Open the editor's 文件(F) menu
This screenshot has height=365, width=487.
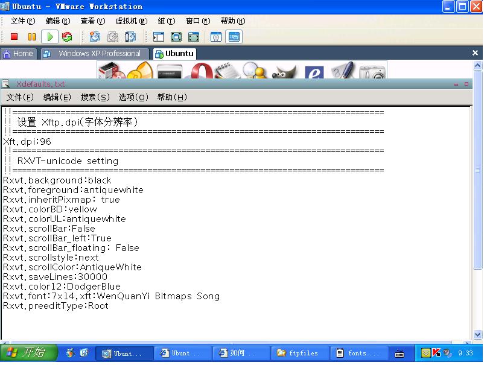click(x=20, y=98)
